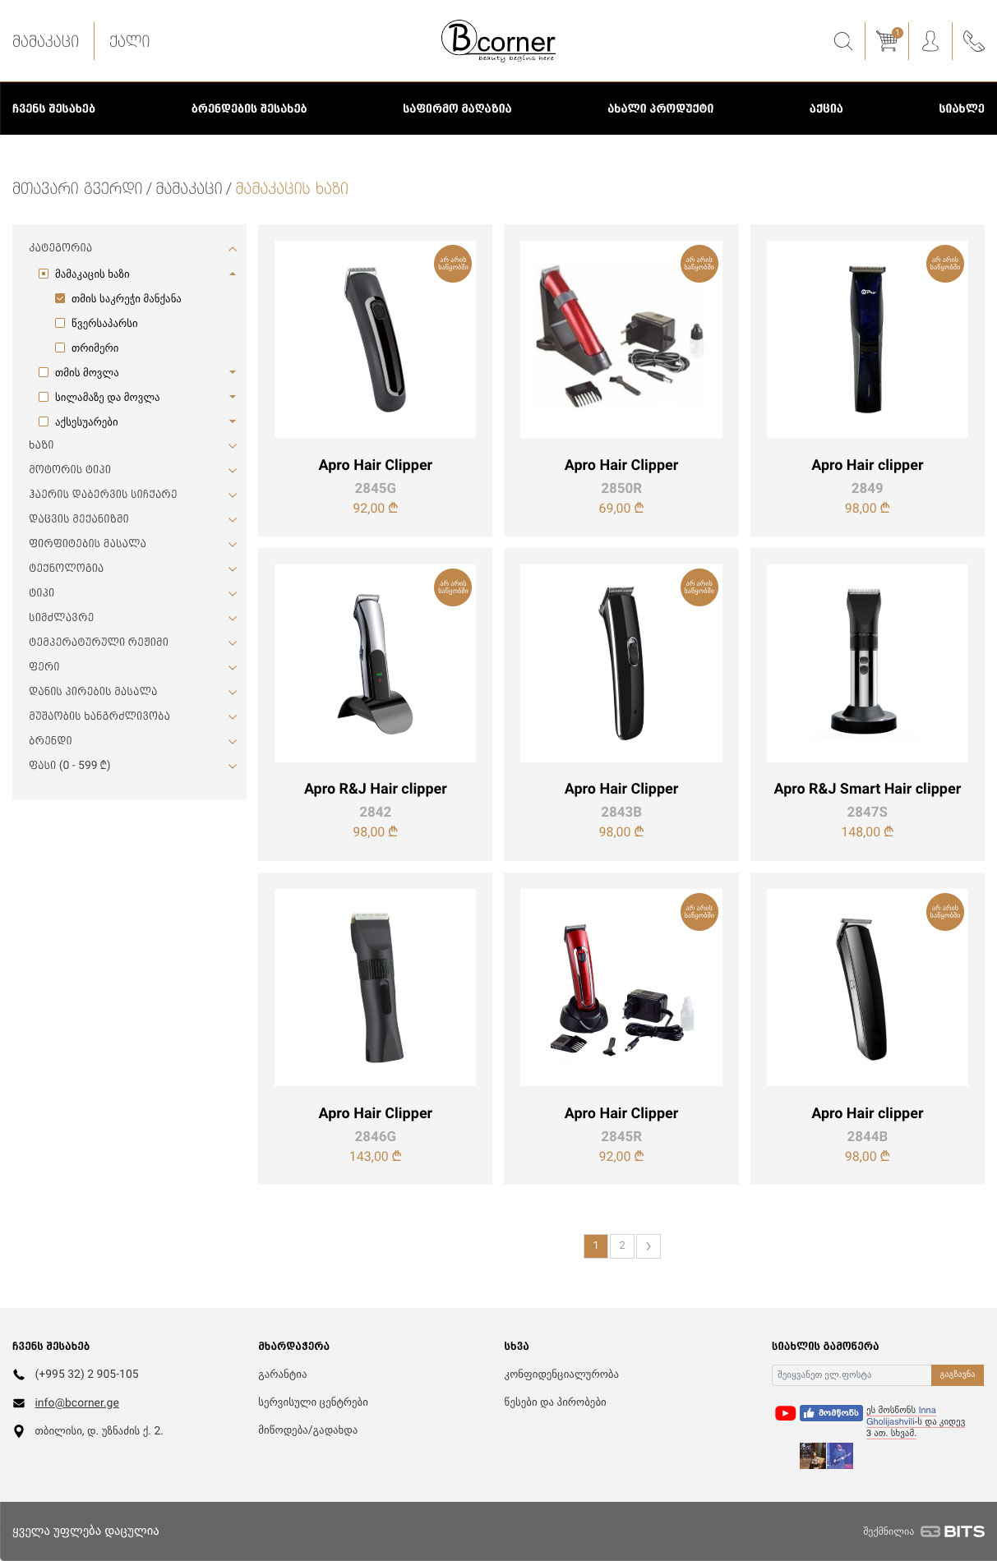Open the search magnifier icon in header

click(x=842, y=41)
